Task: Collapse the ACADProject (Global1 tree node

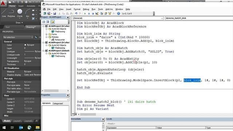Action: click(43, 51)
